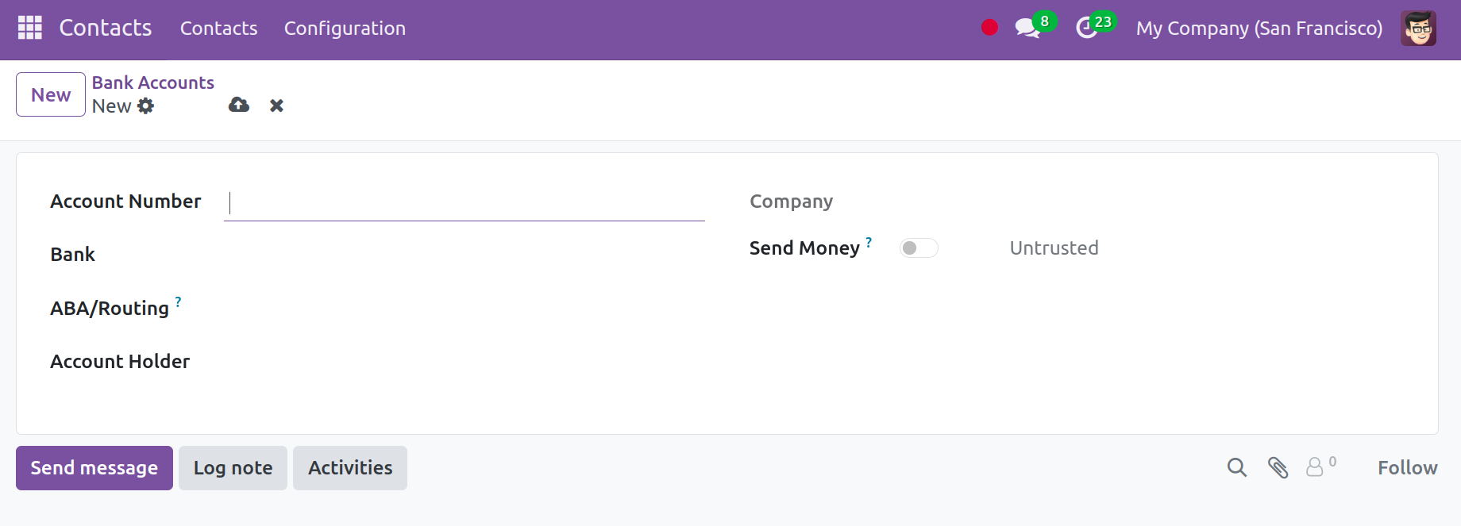Attach a file using the paperclip icon
The width and height of the screenshot is (1461, 526).
click(1278, 467)
